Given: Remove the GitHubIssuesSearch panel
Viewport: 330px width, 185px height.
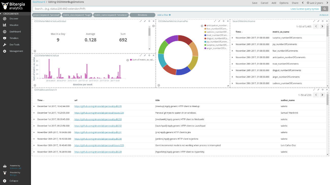Looking at the screenshot, I should (x=327, y=89).
